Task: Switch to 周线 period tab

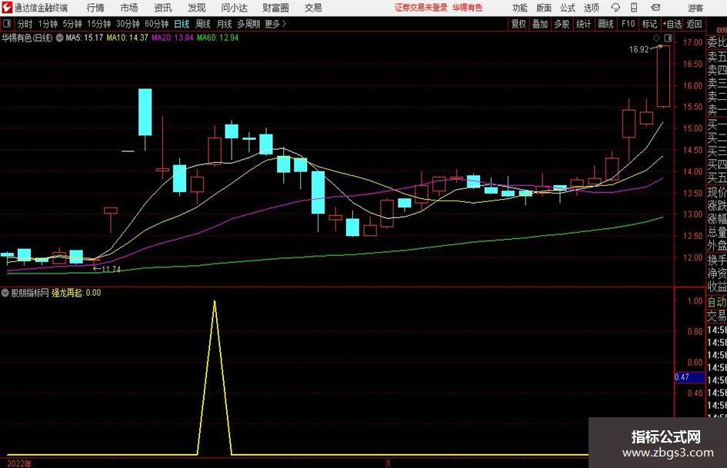Action: pos(203,24)
